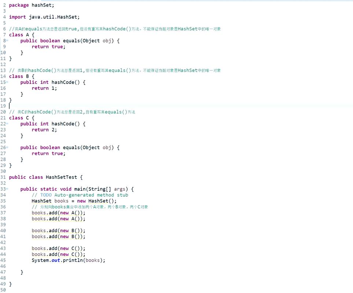Click the 'class B {' declaration

(22, 77)
